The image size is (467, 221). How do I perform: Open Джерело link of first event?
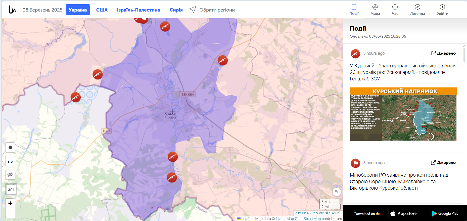[x=443, y=53]
